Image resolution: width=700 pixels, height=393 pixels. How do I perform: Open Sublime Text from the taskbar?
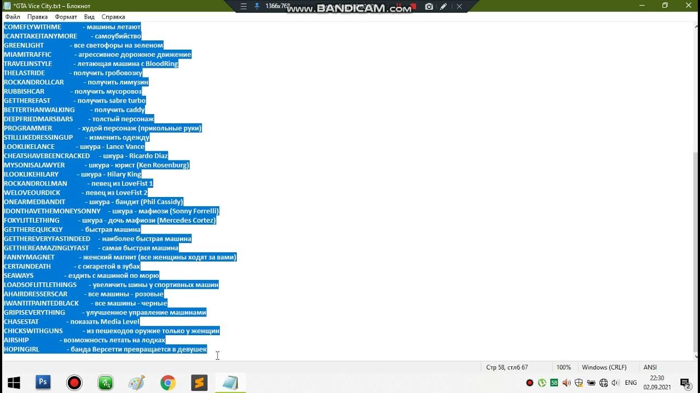[199, 383]
